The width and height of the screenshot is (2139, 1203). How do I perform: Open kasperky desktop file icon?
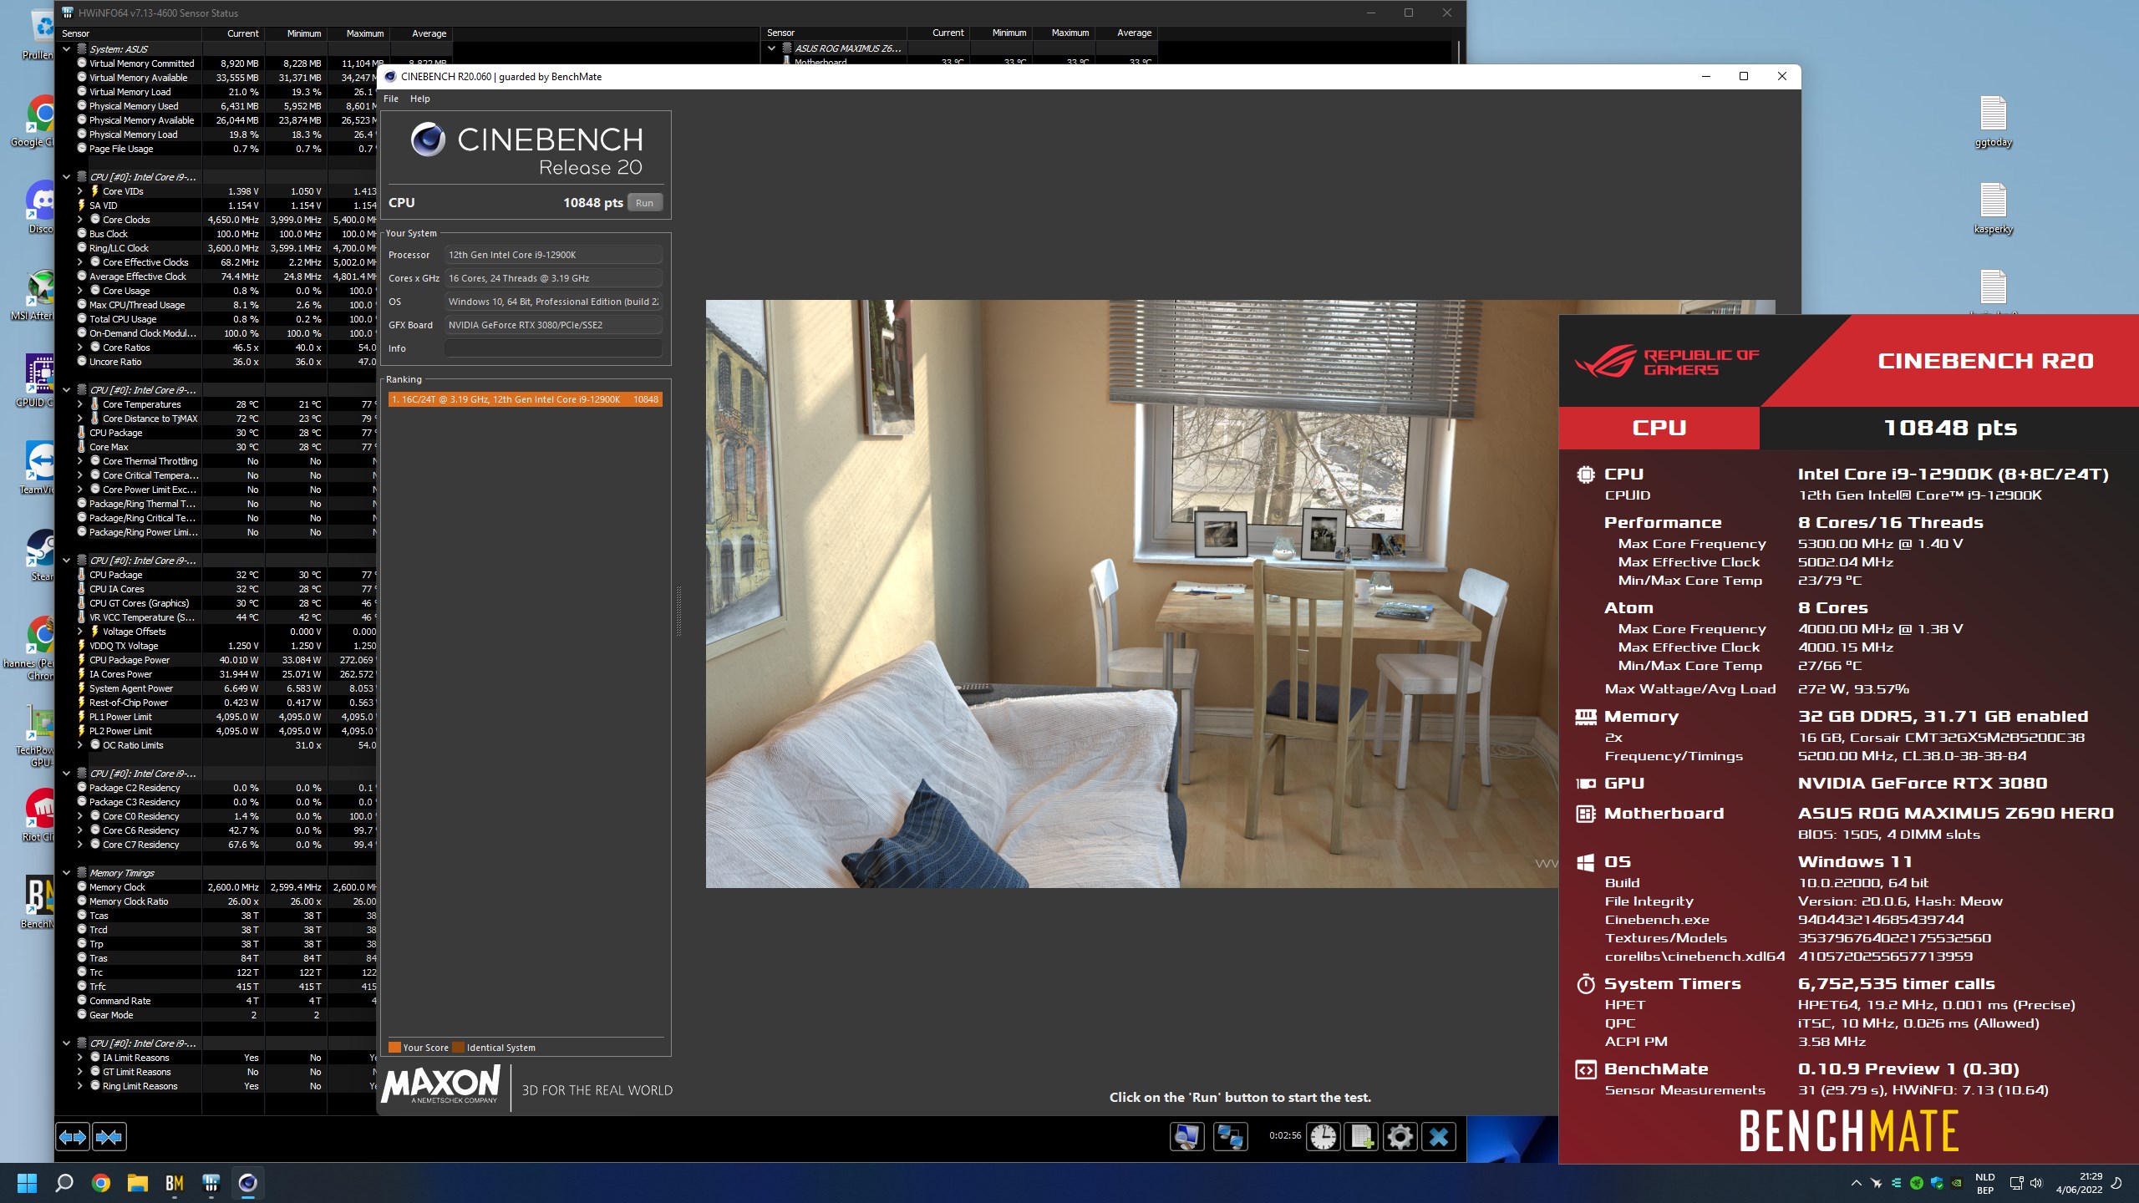pos(1993,208)
